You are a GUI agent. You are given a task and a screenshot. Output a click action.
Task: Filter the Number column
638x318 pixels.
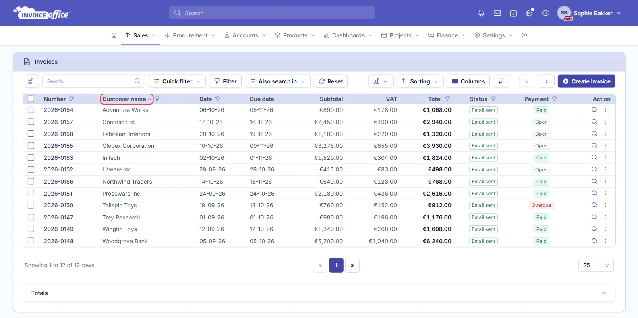coord(72,99)
